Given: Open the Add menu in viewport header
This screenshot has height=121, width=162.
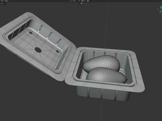Looking at the screenshot, I should [2, 1].
